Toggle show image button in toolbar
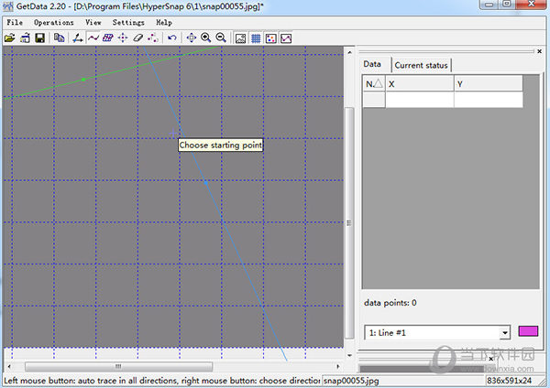Screen dimensions: 550x388 (240, 38)
